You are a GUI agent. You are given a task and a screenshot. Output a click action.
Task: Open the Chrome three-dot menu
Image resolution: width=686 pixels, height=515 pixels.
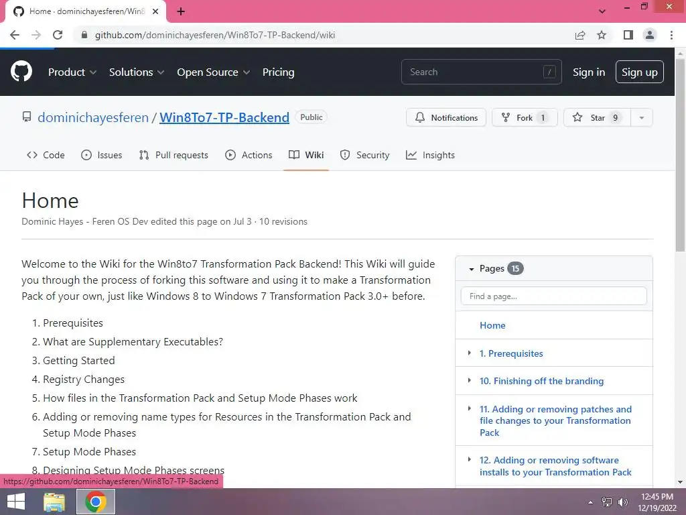tap(671, 35)
